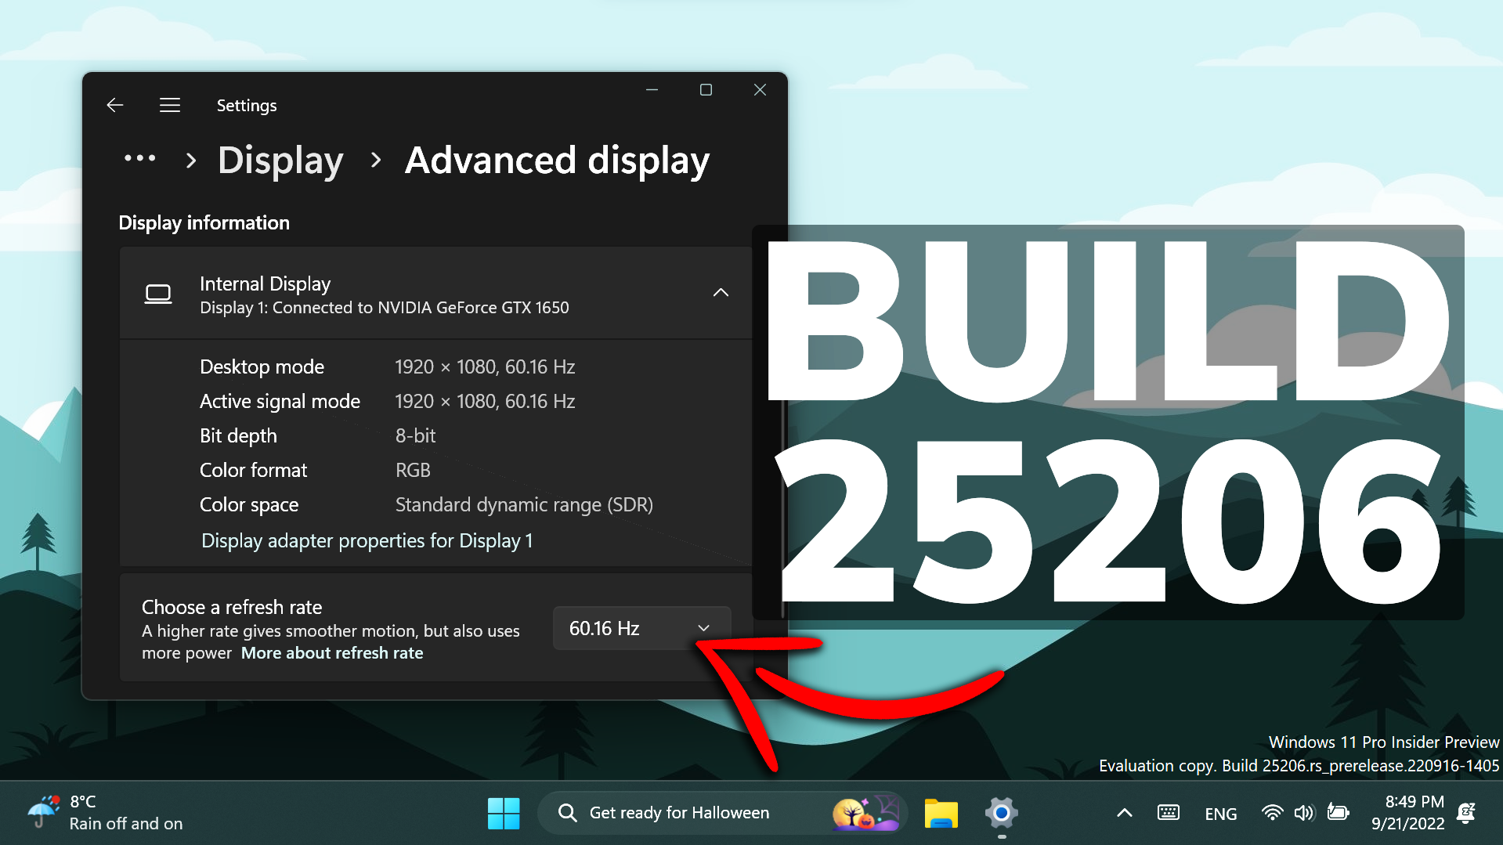Viewport: 1503px width, 845px height.
Task: Collapse the Internal Display section
Action: [x=720, y=293]
